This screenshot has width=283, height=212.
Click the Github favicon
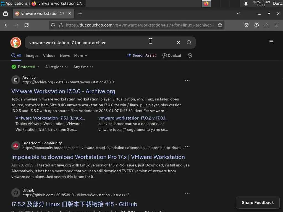pos(16,193)
